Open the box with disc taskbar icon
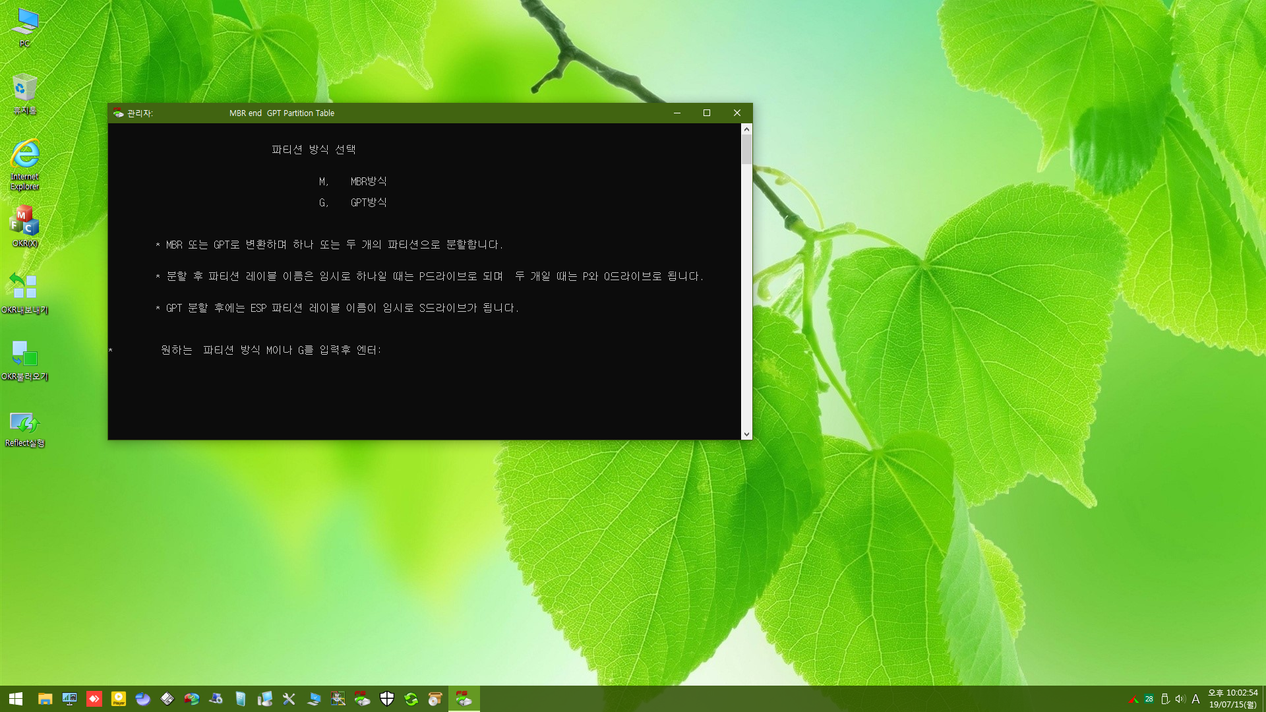Image resolution: width=1266 pixels, height=712 pixels. click(436, 699)
